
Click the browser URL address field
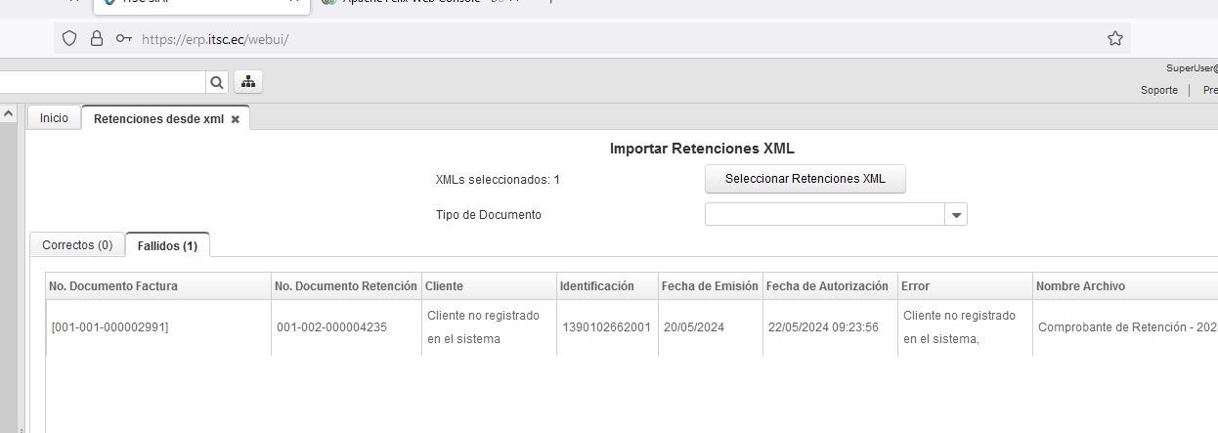tap(587, 39)
